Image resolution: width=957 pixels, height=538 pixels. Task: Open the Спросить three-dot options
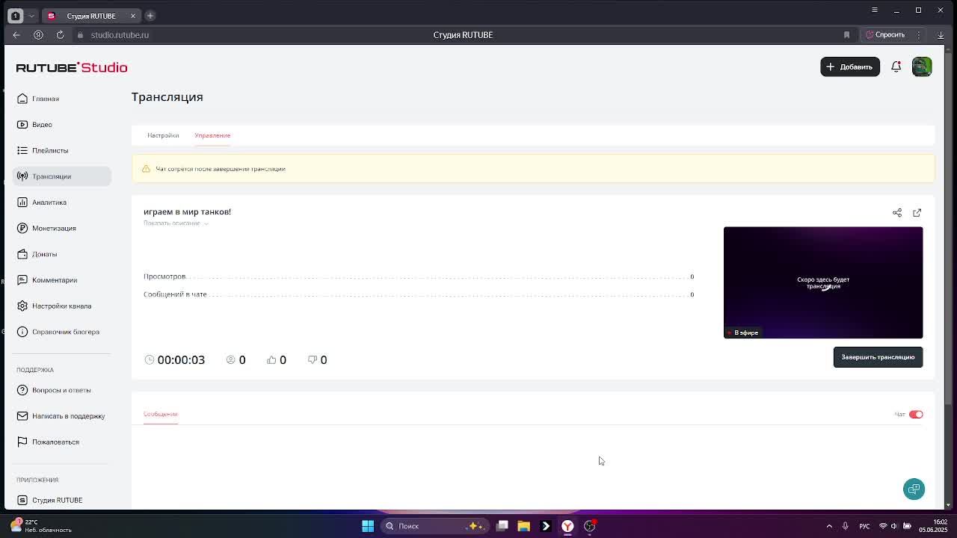920,35
